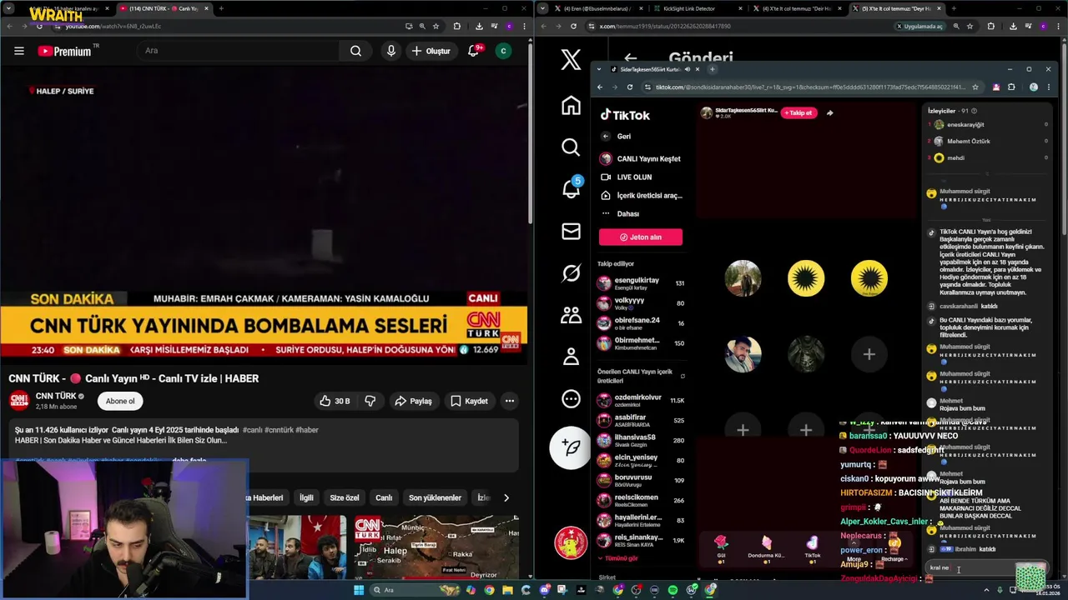
Task: Start YouTube voice search with the microphone
Action: 390,51
